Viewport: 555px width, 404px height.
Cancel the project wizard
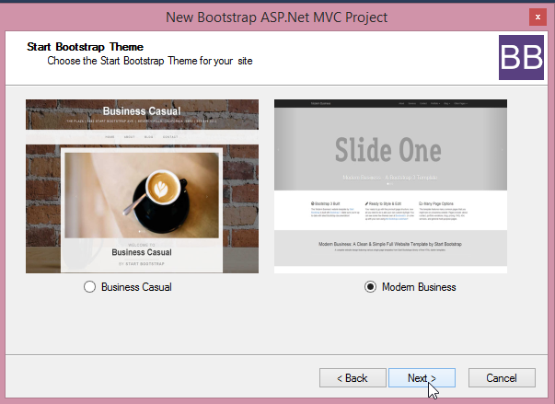[502, 378]
